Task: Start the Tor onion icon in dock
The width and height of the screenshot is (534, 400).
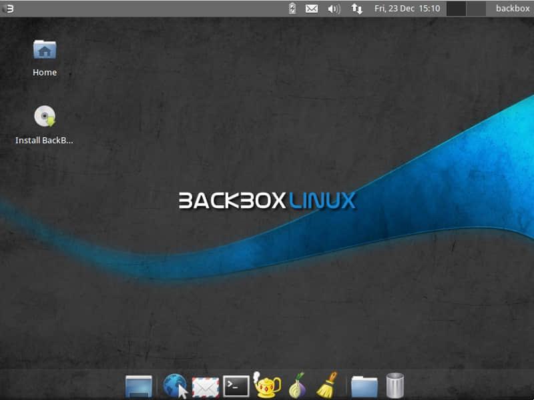Action: click(x=296, y=386)
